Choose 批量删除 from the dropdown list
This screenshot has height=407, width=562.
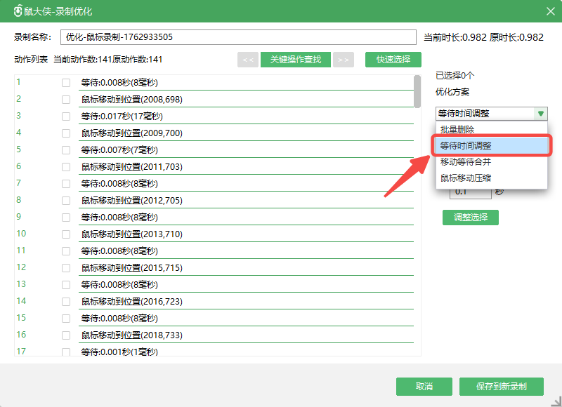(457, 130)
